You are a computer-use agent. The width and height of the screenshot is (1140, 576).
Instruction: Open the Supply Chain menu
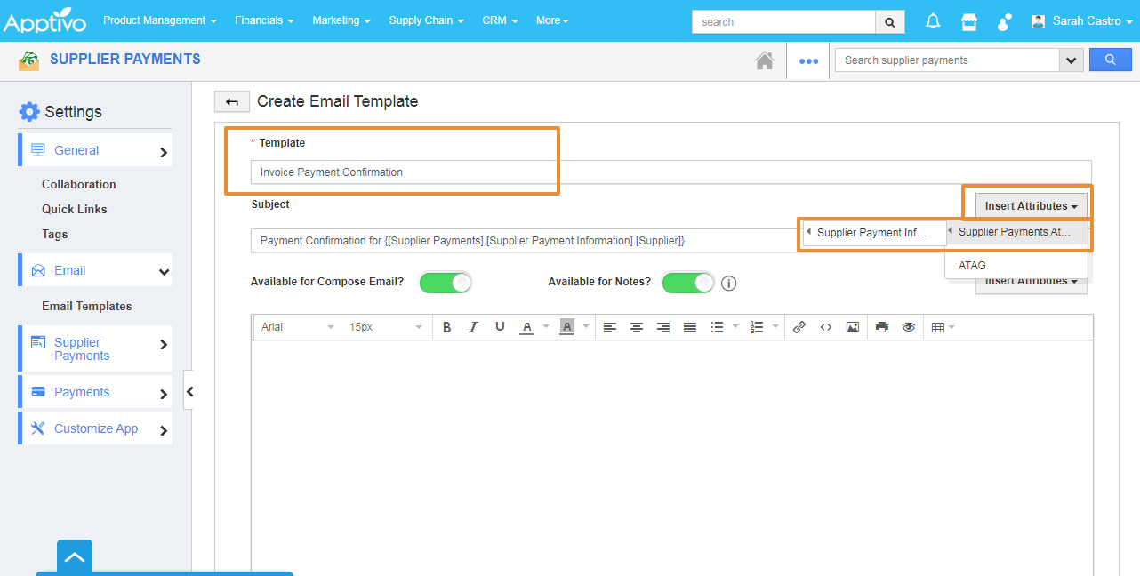(x=426, y=20)
